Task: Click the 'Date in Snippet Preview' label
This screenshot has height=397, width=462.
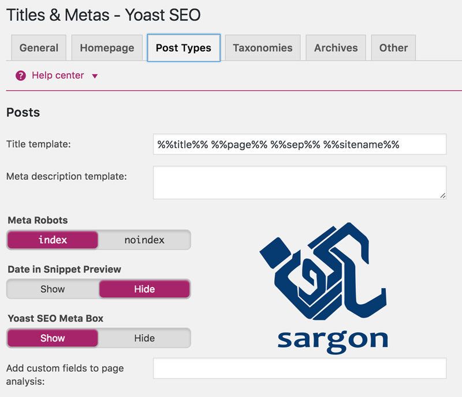Action: click(65, 269)
